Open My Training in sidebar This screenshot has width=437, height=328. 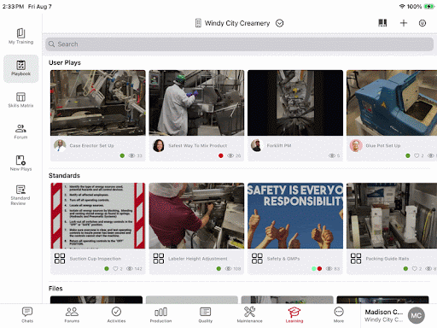20,37
